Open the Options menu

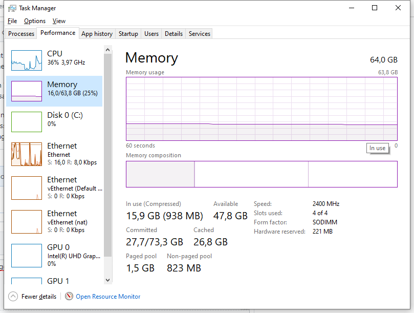click(34, 21)
